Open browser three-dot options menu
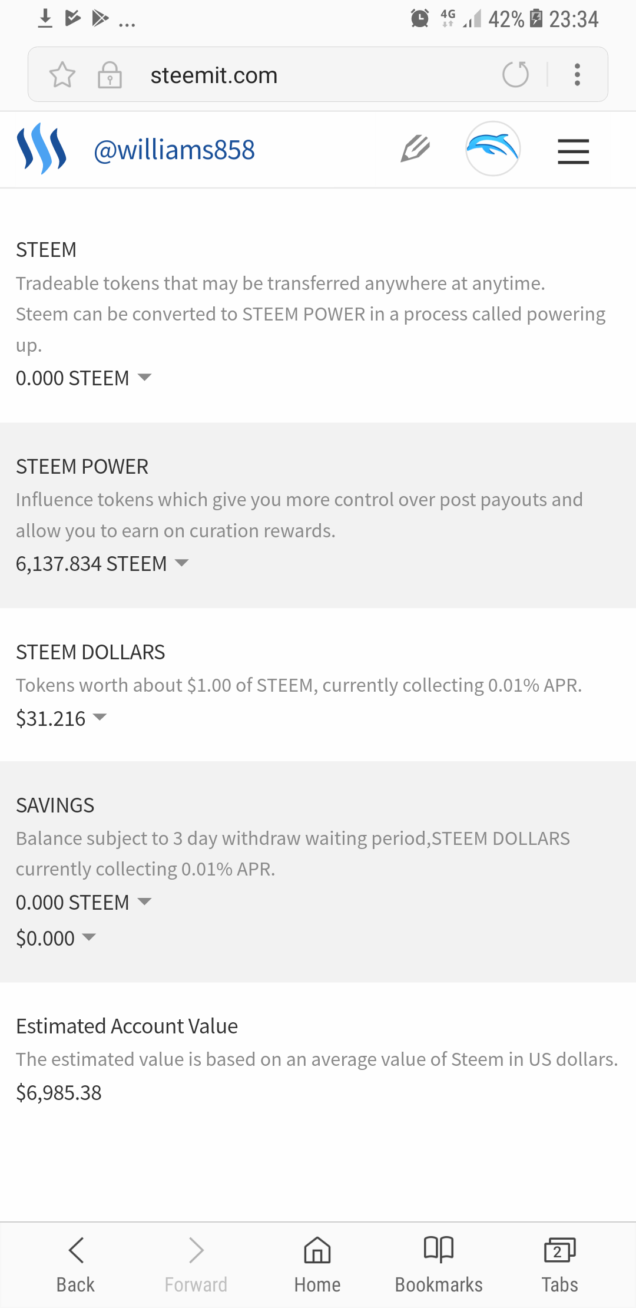This screenshot has width=636, height=1308. (x=577, y=75)
